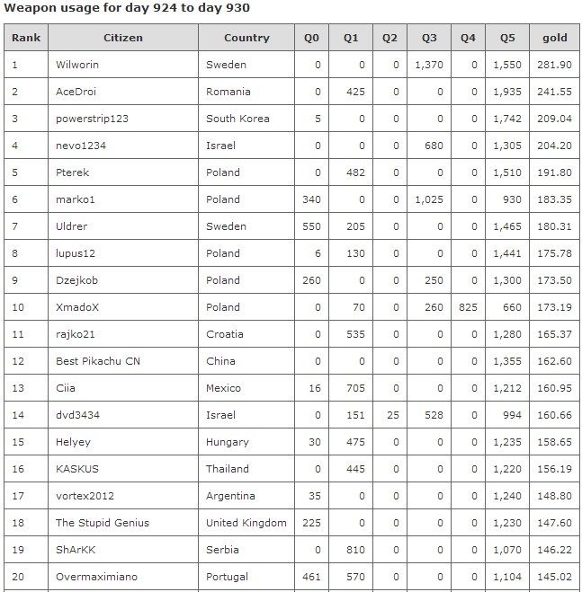Open citizen Wilworin's name
582x592 pixels.
click(x=76, y=65)
